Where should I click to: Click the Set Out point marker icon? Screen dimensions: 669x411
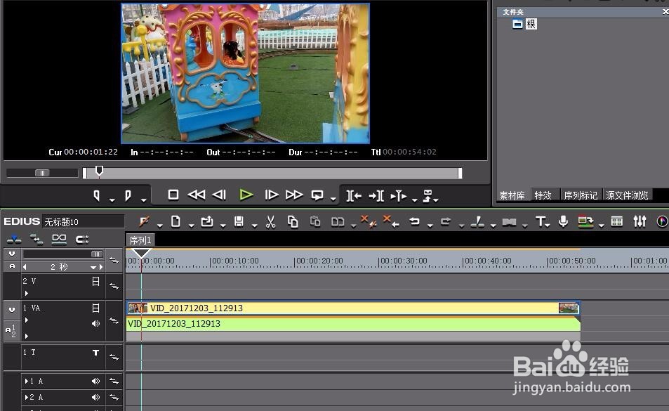coord(128,196)
